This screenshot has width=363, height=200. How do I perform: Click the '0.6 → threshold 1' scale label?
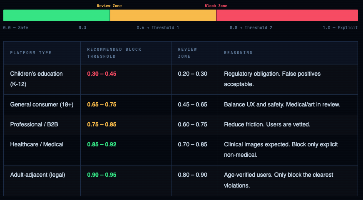[158, 28]
